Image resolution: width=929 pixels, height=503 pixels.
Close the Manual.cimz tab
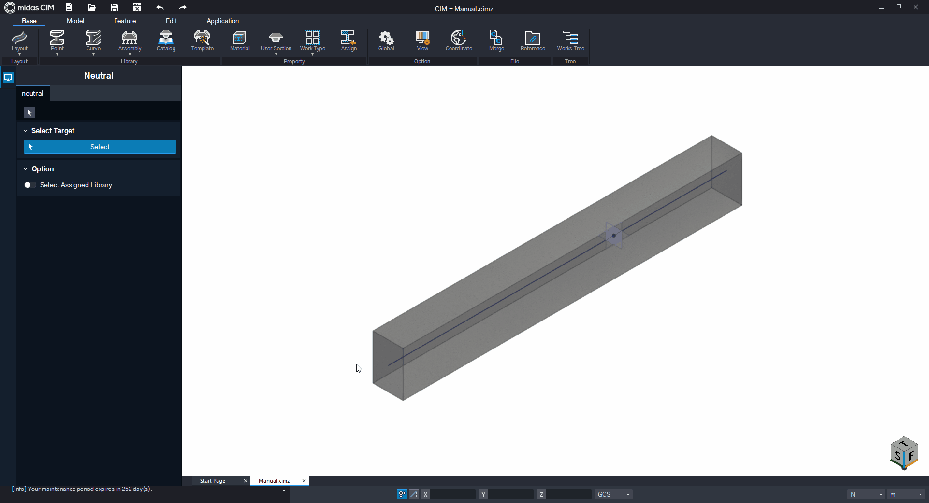tap(304, 481)
